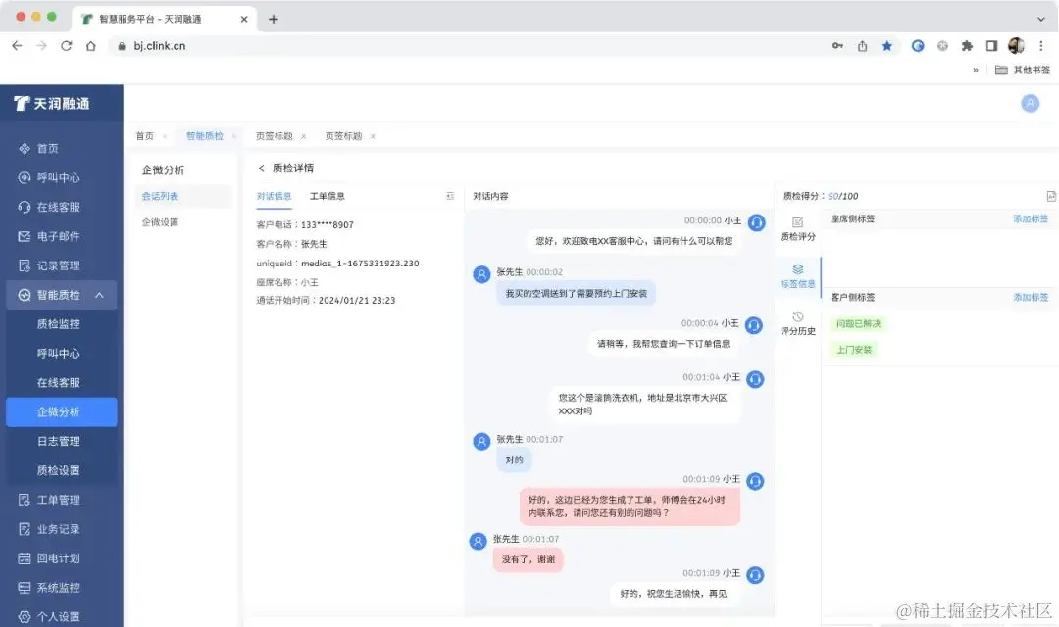Image resolution: width=1059 pixels, height=627 pixels.
Task: Click the browser reload button
Action: pos(67,46)
